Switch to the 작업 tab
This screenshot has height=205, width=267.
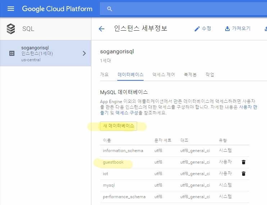click(210, 75)
